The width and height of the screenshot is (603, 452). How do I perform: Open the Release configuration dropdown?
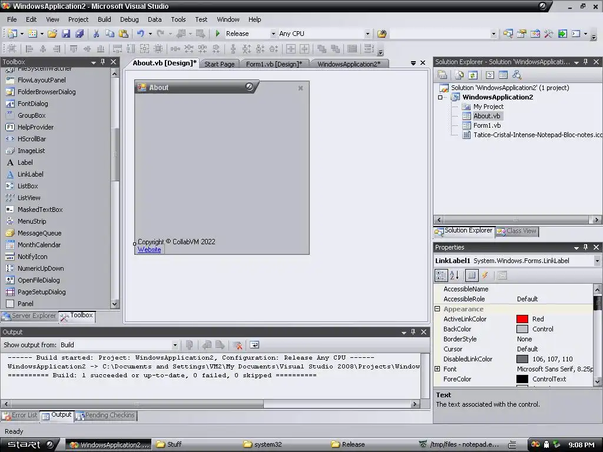click(x=273, y=34)
